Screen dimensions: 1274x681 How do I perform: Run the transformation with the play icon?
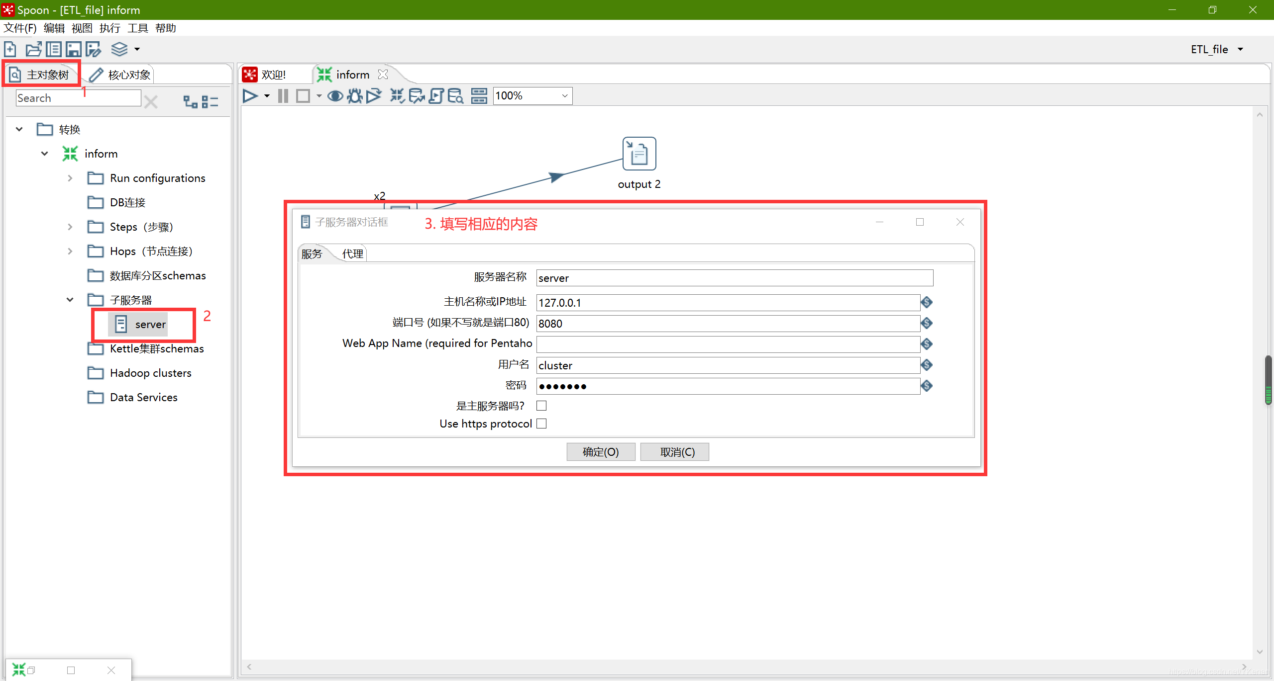pyautogui.click(x=250, y=96)
